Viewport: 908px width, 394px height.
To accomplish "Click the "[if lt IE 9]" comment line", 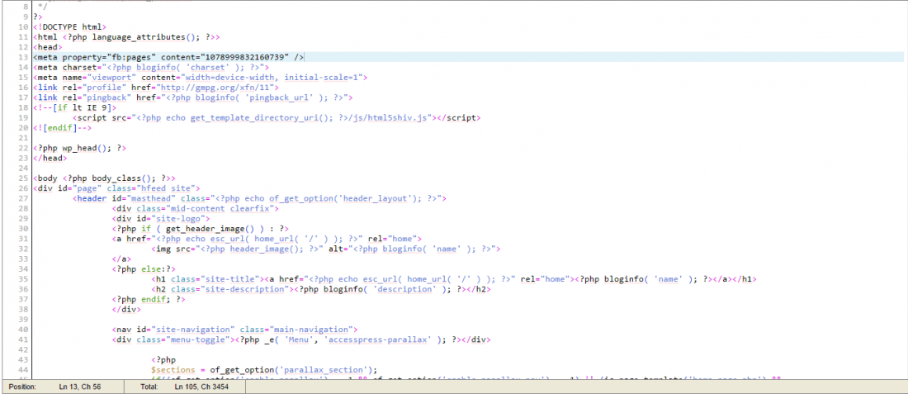I will click(74, 107).
